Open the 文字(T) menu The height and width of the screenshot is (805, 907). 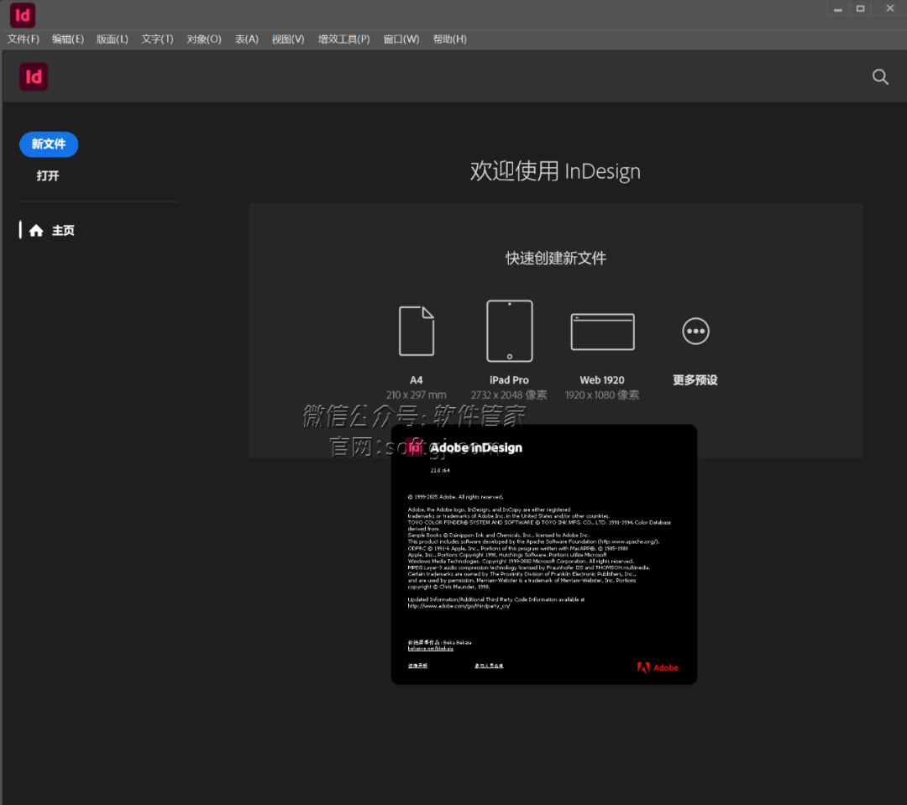[x=157, y=39]
